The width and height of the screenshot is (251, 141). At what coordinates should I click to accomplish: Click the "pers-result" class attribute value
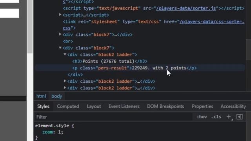pyautogui.click(x=113, y=68)
